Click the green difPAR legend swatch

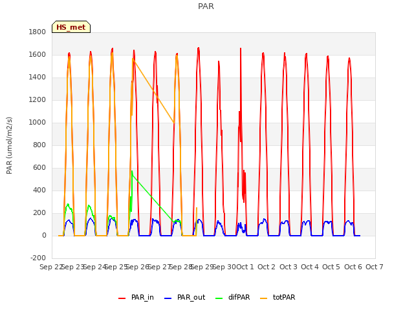click(219, 298)
